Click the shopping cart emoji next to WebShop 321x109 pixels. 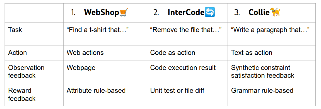point(124,13)
